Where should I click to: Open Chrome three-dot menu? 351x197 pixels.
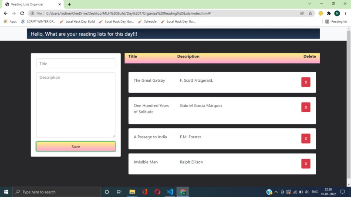tap(345, 13)
